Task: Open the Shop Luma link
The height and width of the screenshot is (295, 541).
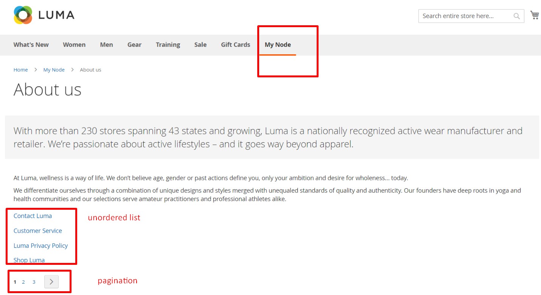Action: pos(29,260)
